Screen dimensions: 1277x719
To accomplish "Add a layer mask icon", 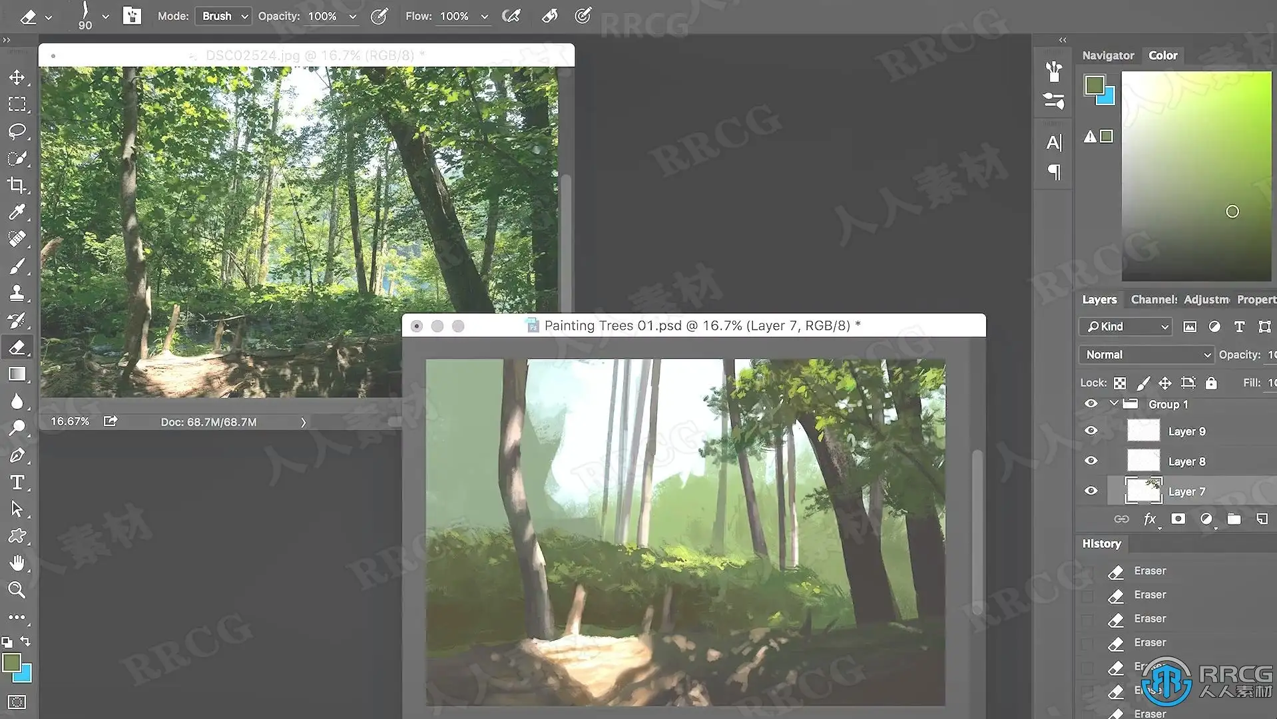I will click(x=1178, y=519).
